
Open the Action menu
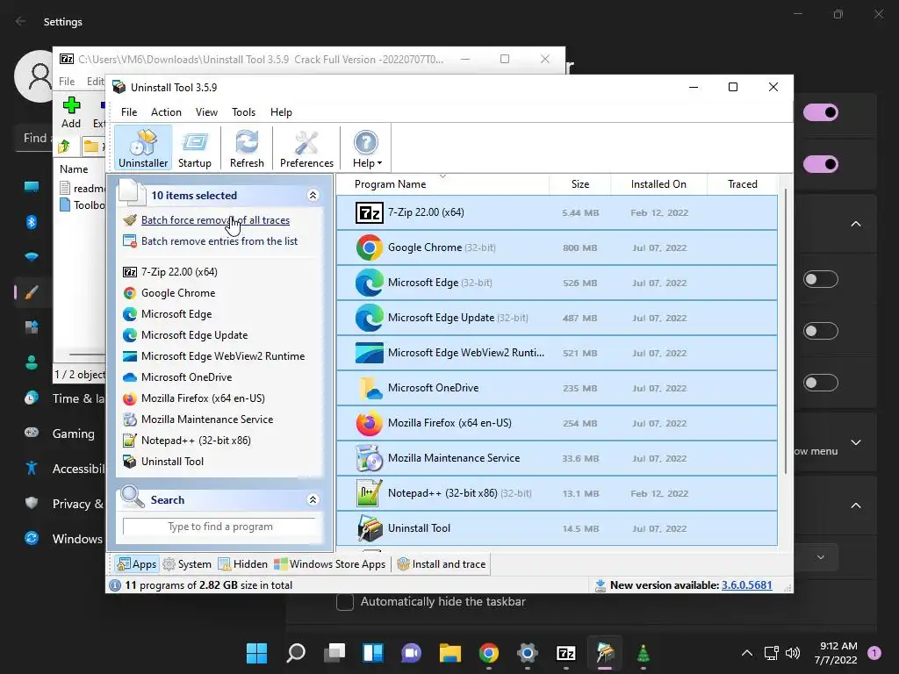(x=166, y=112)
